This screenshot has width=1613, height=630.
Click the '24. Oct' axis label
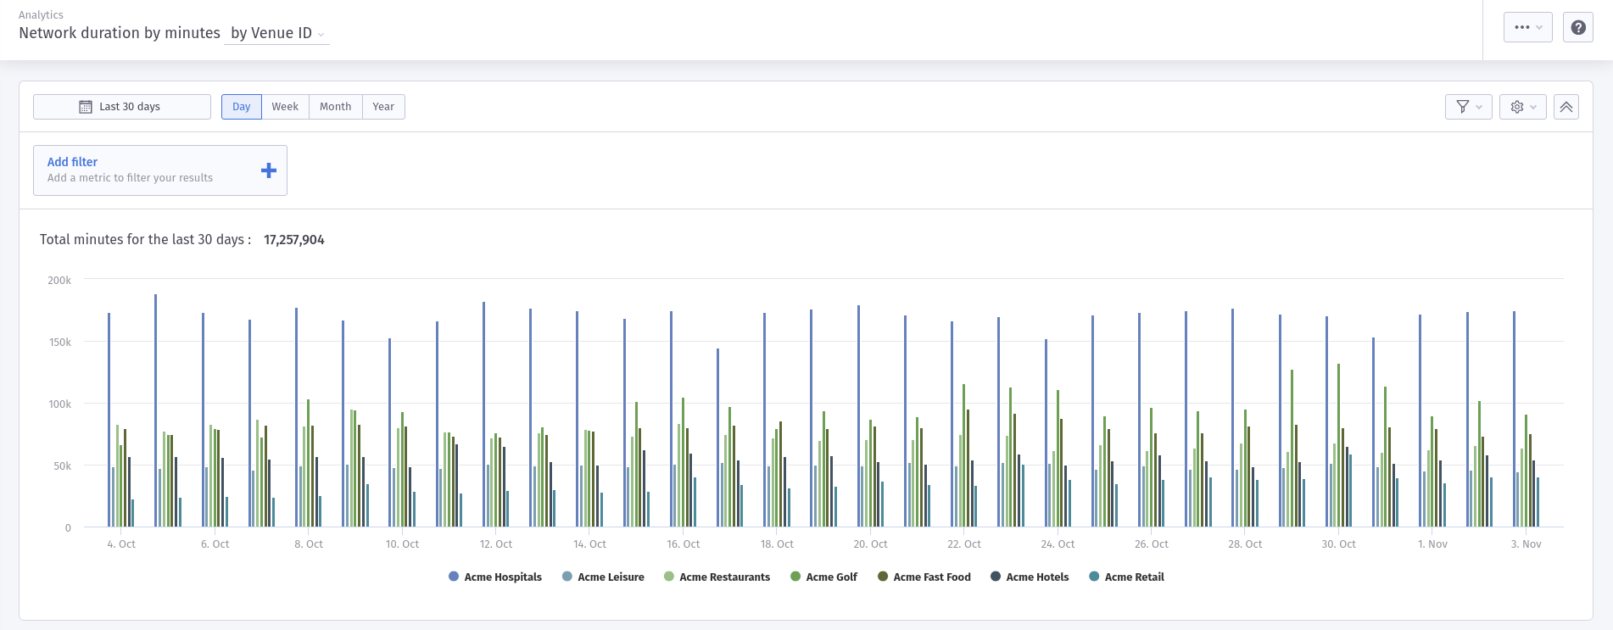click(x=1058, y=544)
